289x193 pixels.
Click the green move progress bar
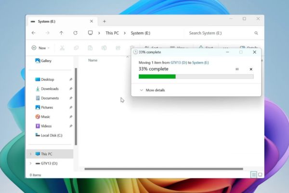tap(196, 76)
